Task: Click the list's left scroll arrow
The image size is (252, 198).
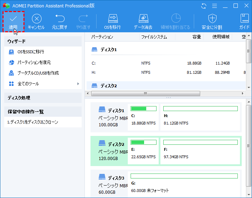Action: pyautogui.click(x=88, y=93)
